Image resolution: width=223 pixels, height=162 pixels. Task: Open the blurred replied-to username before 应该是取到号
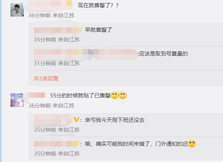115,54
